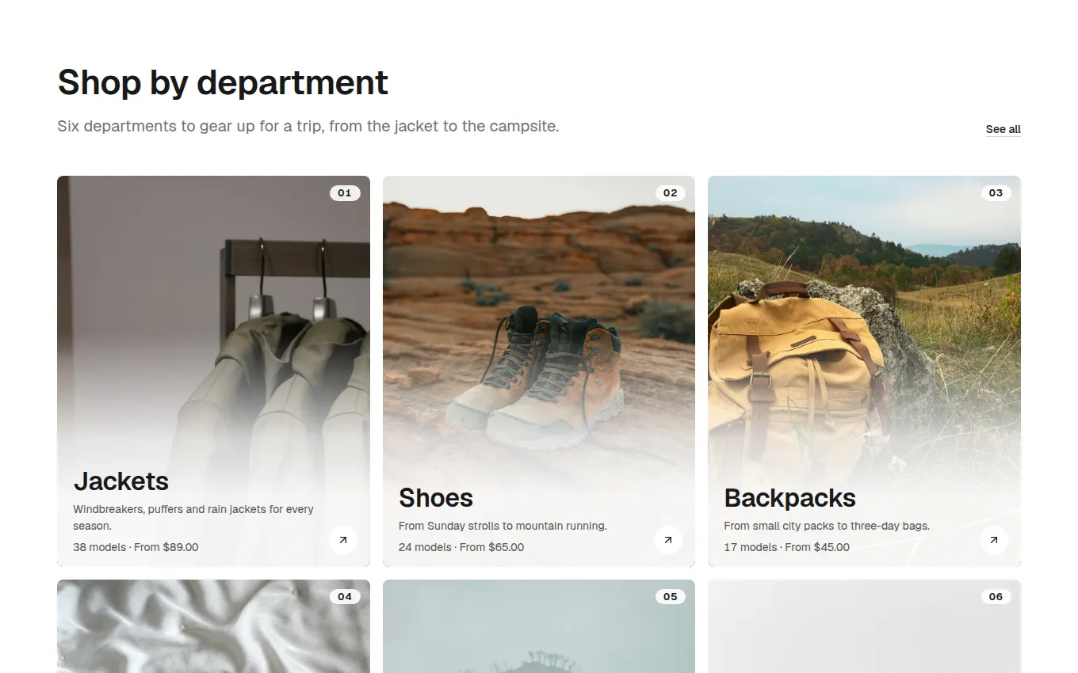The width and height of the screenshot is (1078, 673).
Task: Open the Jackets department title
Action: [x=121, y=481]
